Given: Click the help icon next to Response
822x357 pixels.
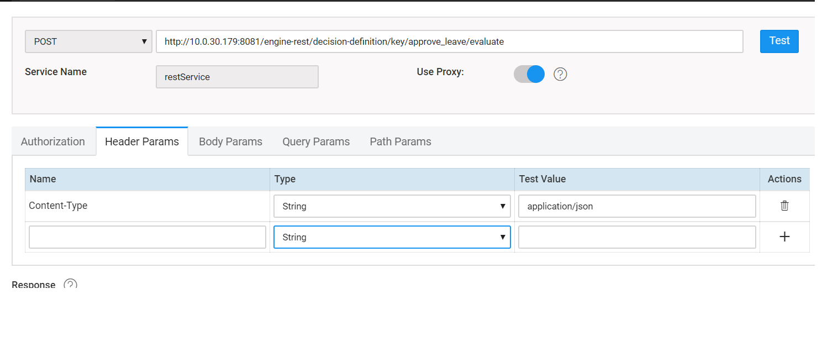Looking at the screenshot, I should click(x=70, y=285).
